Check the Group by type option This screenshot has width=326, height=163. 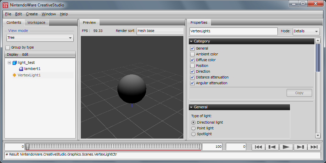tap(8, 48)
